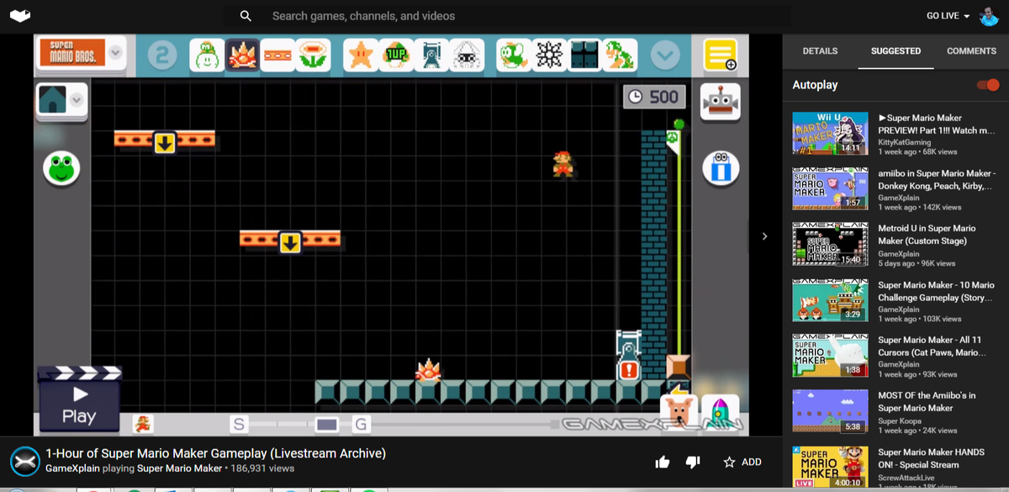1009x492 pixels.
Task: Open the Metroid U suggested video thumbnail
Action: tap(830, 244)
